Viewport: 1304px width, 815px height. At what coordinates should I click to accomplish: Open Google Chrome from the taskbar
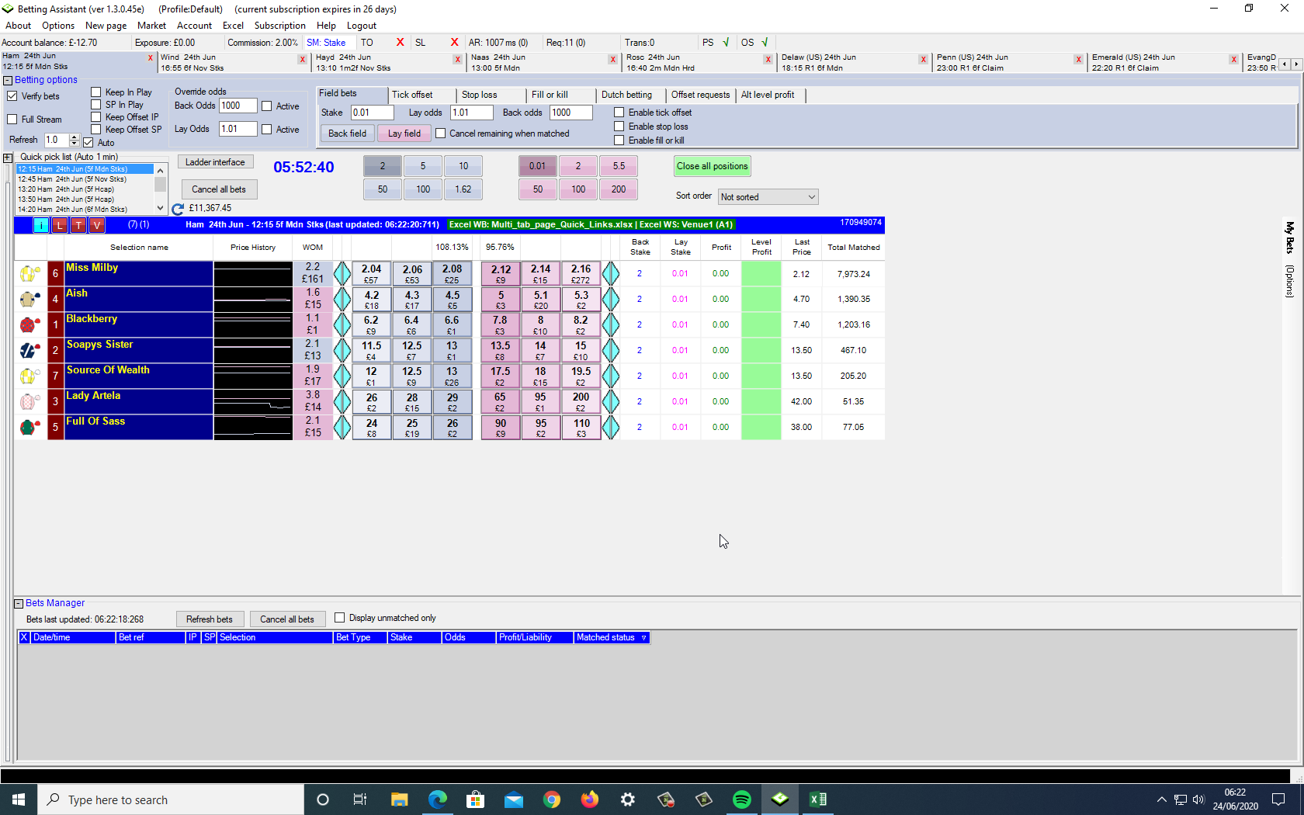point(552,799)
